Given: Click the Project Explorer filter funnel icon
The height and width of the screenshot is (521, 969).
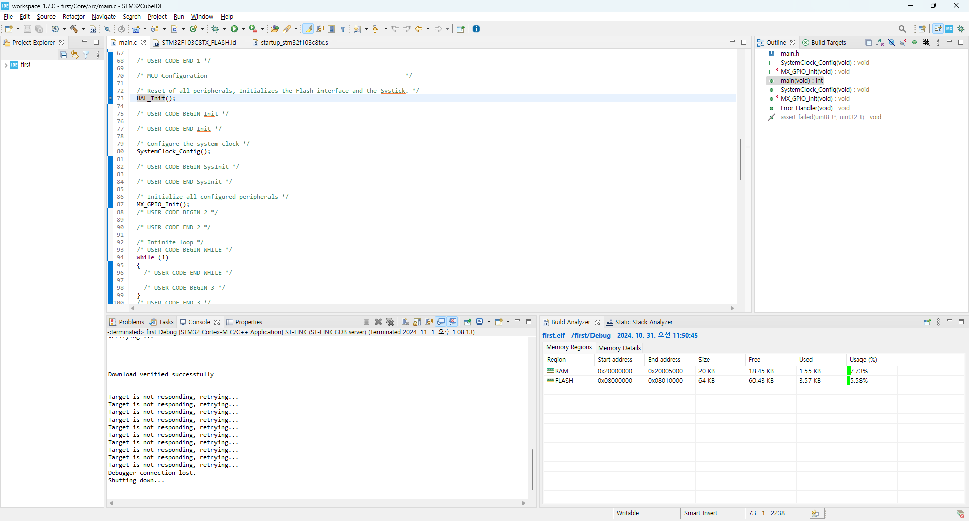Looking at the screenshot, I should tap(86, 55).
